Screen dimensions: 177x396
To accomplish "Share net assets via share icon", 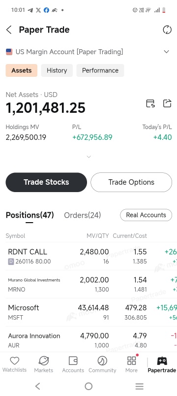I will click(167, 103).
